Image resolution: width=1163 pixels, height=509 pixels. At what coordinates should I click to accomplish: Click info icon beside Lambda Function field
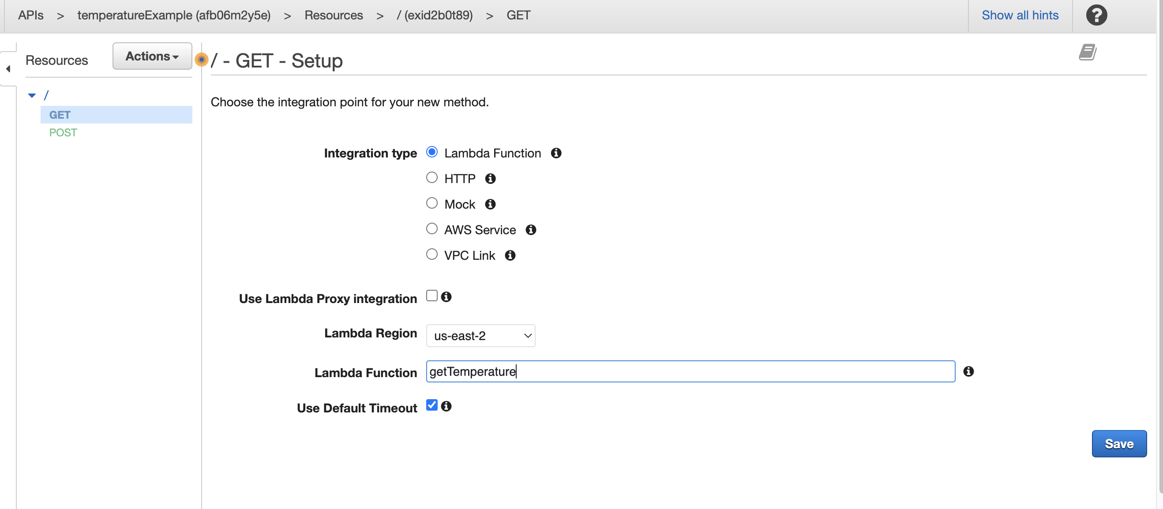click(x=969, y=371)
